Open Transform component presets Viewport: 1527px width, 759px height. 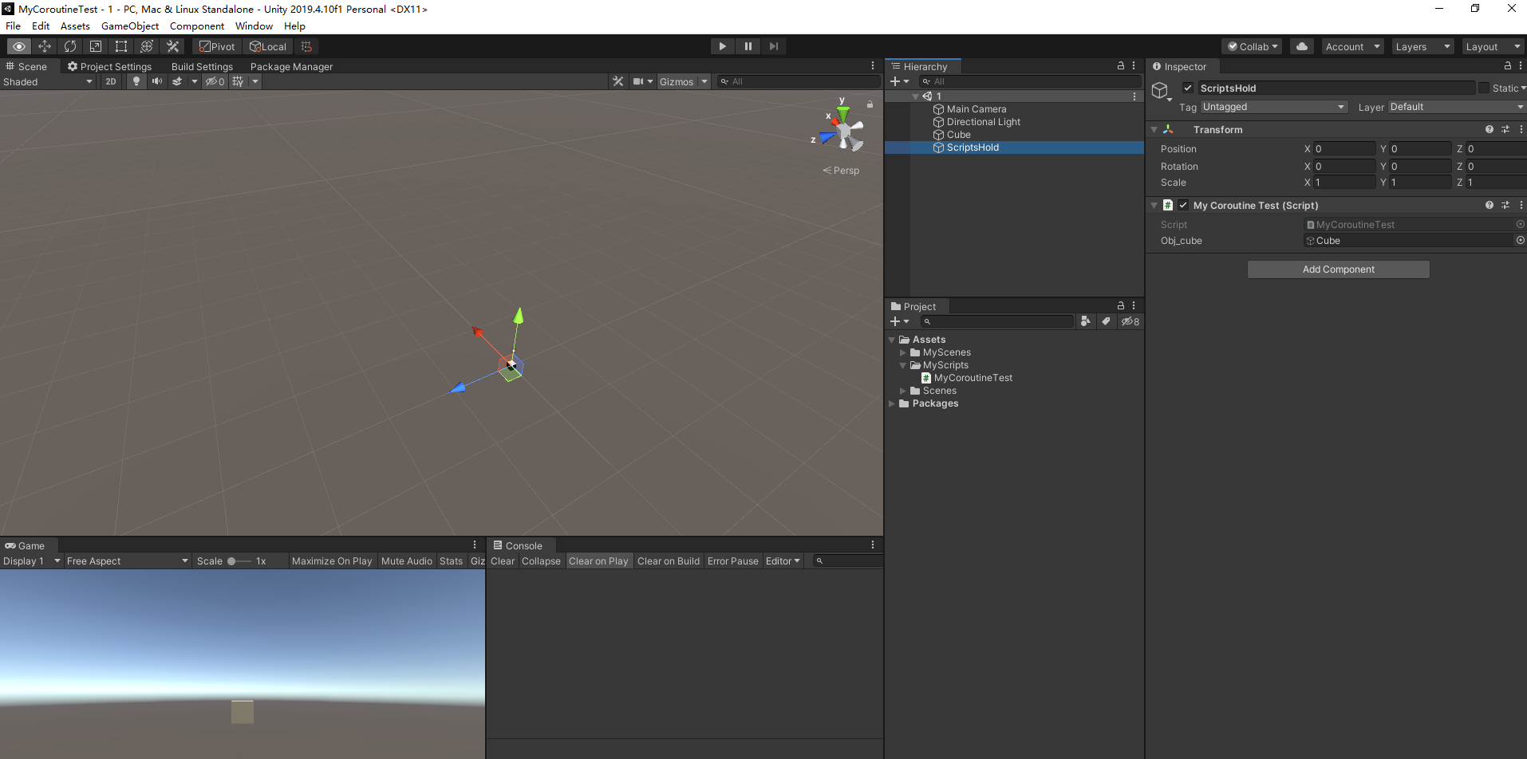click(x=1505, y=129)
